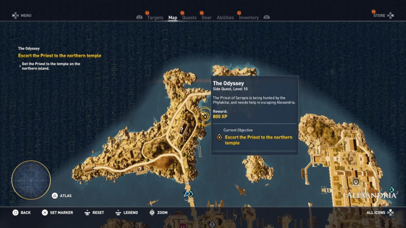Select the small icon at island's southern bridge
The width and height of the screenshot is (406, 228).
click(x=187, y=183)
